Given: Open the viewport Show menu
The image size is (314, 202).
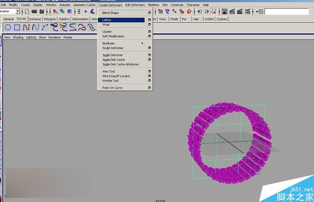Looking at the screenshot, I should coord(42,37).
